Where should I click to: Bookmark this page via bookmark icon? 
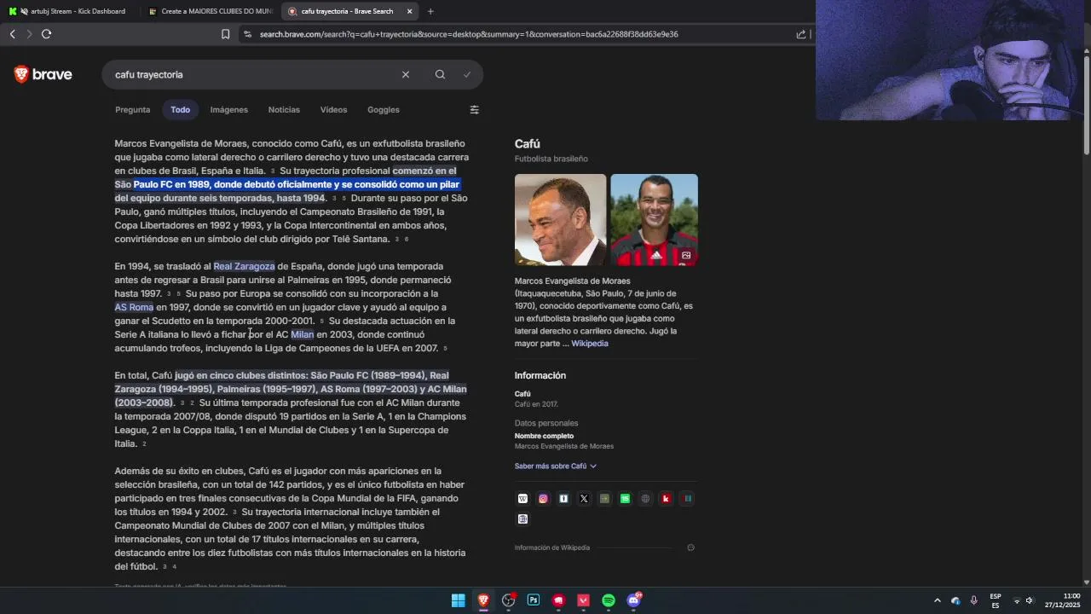[225, 34]
